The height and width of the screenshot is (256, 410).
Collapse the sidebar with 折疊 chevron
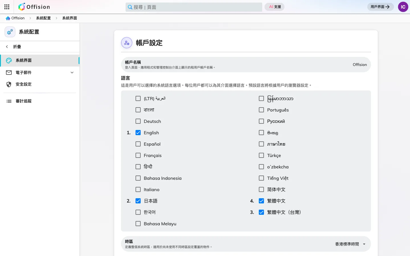click(x=7, y=47)
